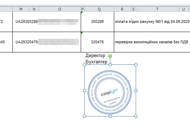190x132 pixels.
Task: Select the corplight stamp image
Action: pos(110,92)
